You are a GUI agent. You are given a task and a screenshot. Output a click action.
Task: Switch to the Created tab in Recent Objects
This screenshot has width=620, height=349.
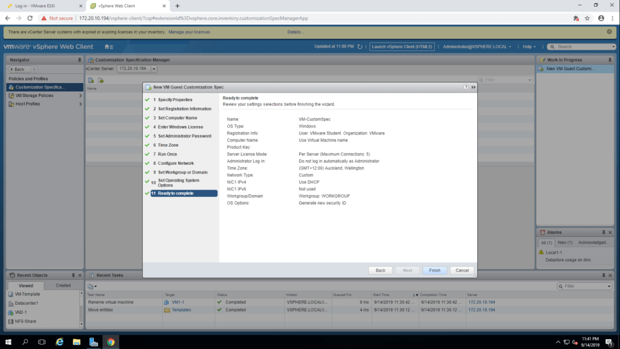(63, 285)
